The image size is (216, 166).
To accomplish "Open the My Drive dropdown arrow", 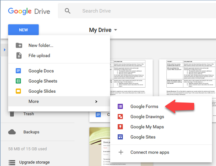I will (116, 30).
